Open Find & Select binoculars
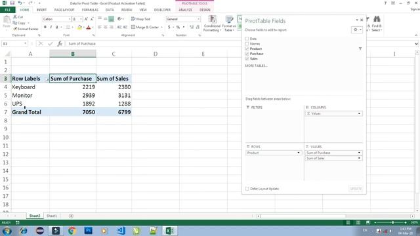Screen dimensions: 420x236 (x=377, y=24)
